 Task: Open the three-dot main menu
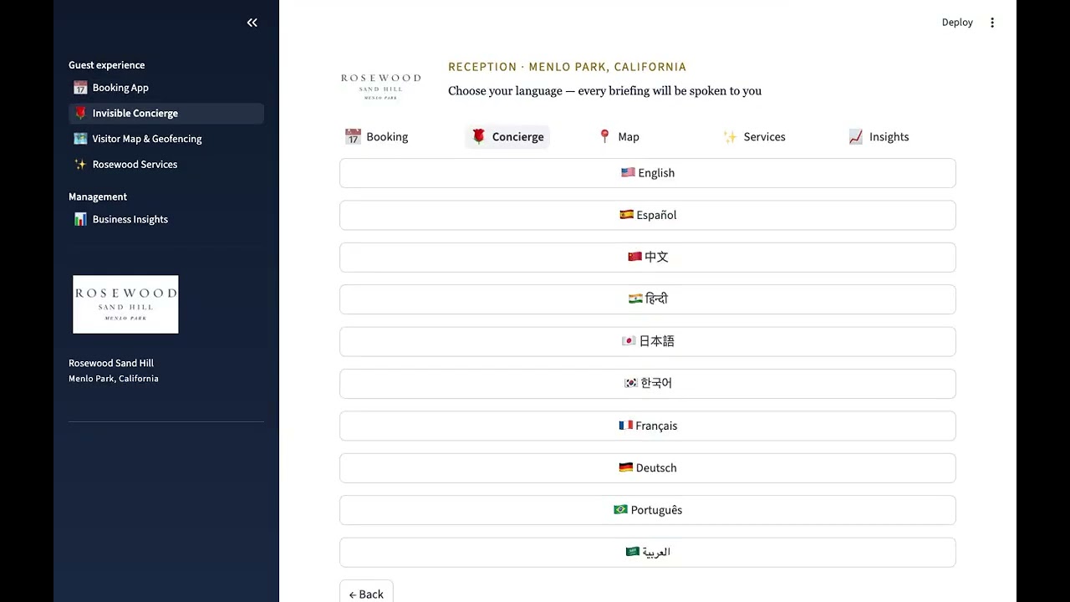(x=992, y=23)
